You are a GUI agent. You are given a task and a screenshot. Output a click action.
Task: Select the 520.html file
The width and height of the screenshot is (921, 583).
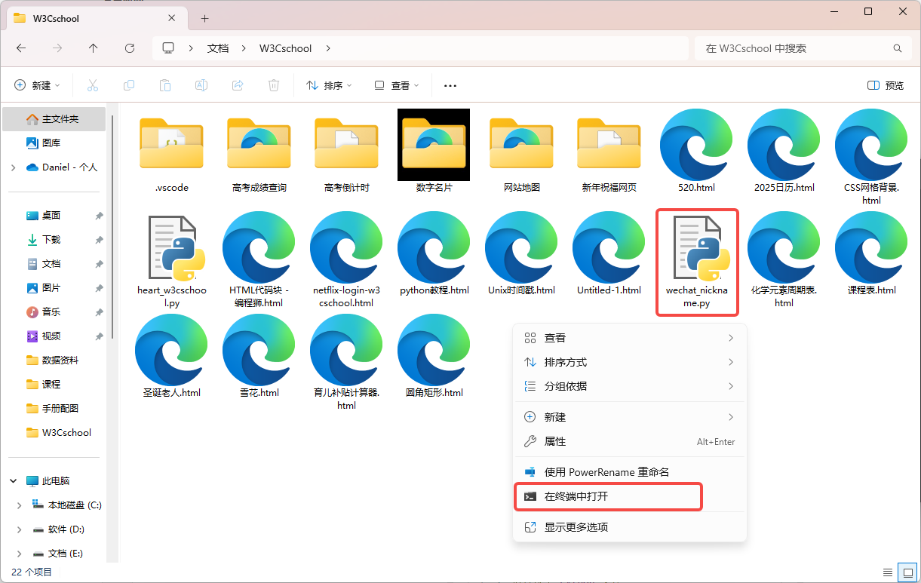[696, 151]
